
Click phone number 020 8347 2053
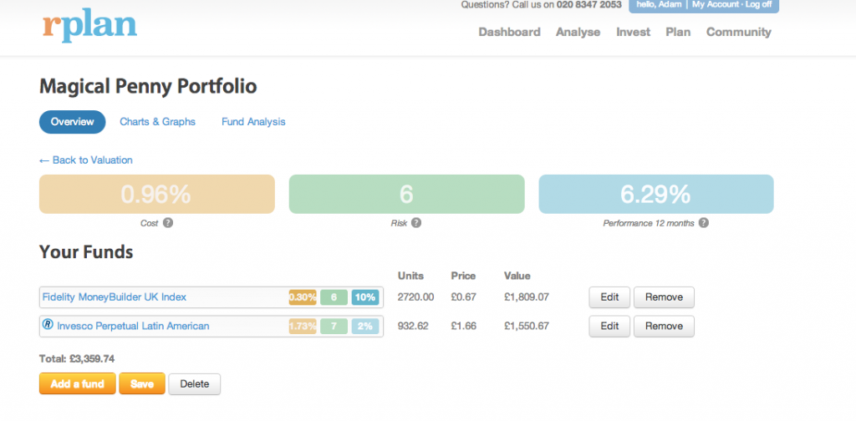[589, 4]
